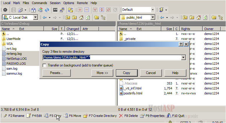The height and width of the screenshot is (123, 226).
Task: Open the Default transfer settings dropdown
Action: (x=153, y=10)
